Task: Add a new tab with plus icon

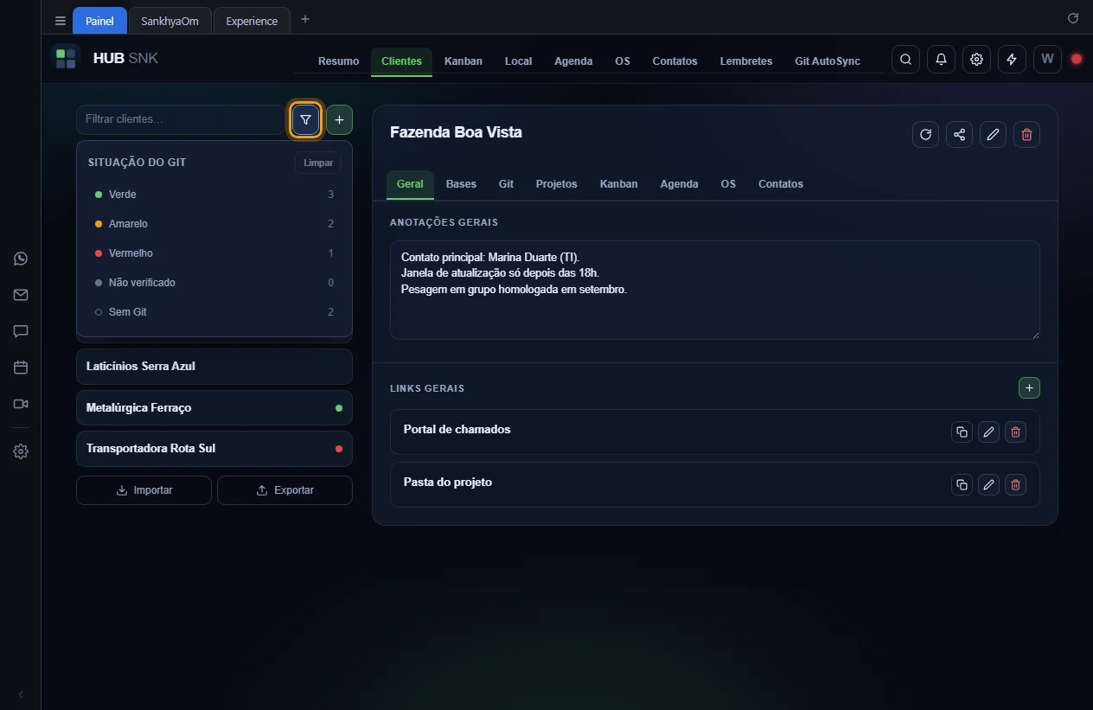Action: click(x=304, y=20)
